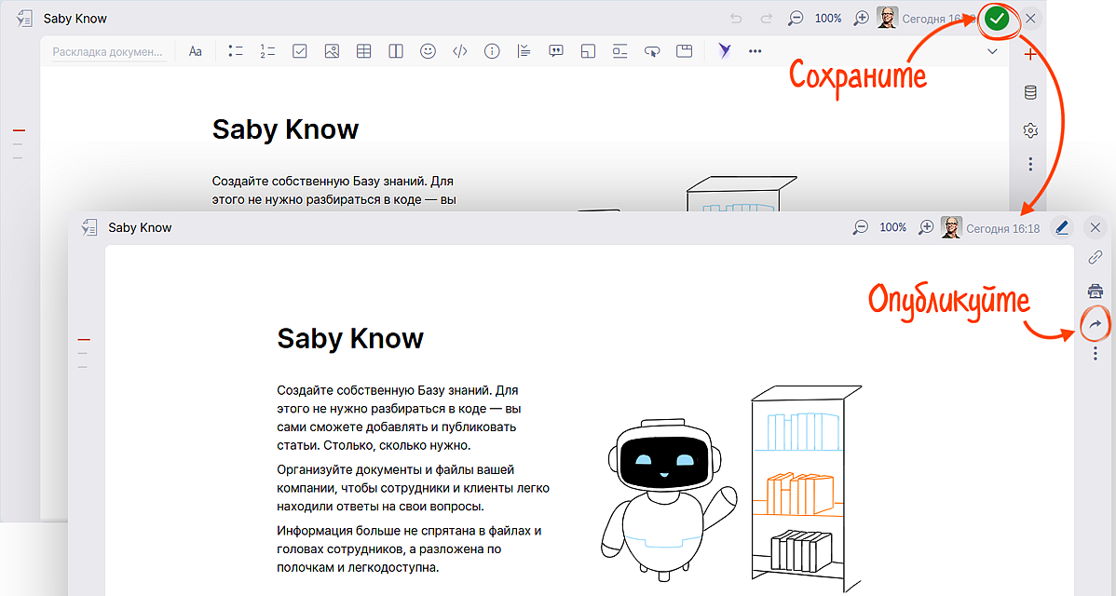Image resolution: width=1116 pixels, height=596 pixels.
Task: Click the green checkmark Save button
Action: click(997, 19)
